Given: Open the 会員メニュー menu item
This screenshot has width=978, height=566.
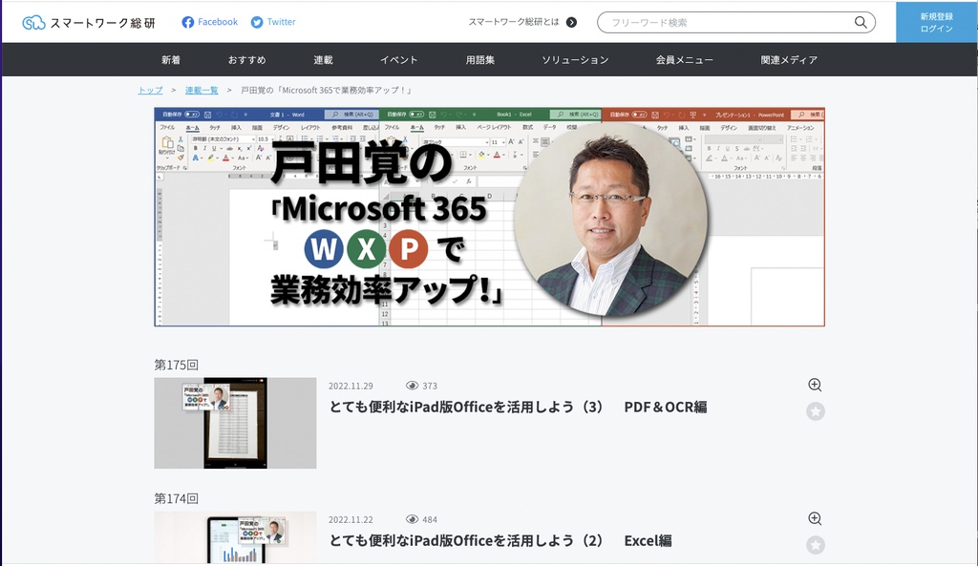Looking at the screenshot, I should click(684, 60).
